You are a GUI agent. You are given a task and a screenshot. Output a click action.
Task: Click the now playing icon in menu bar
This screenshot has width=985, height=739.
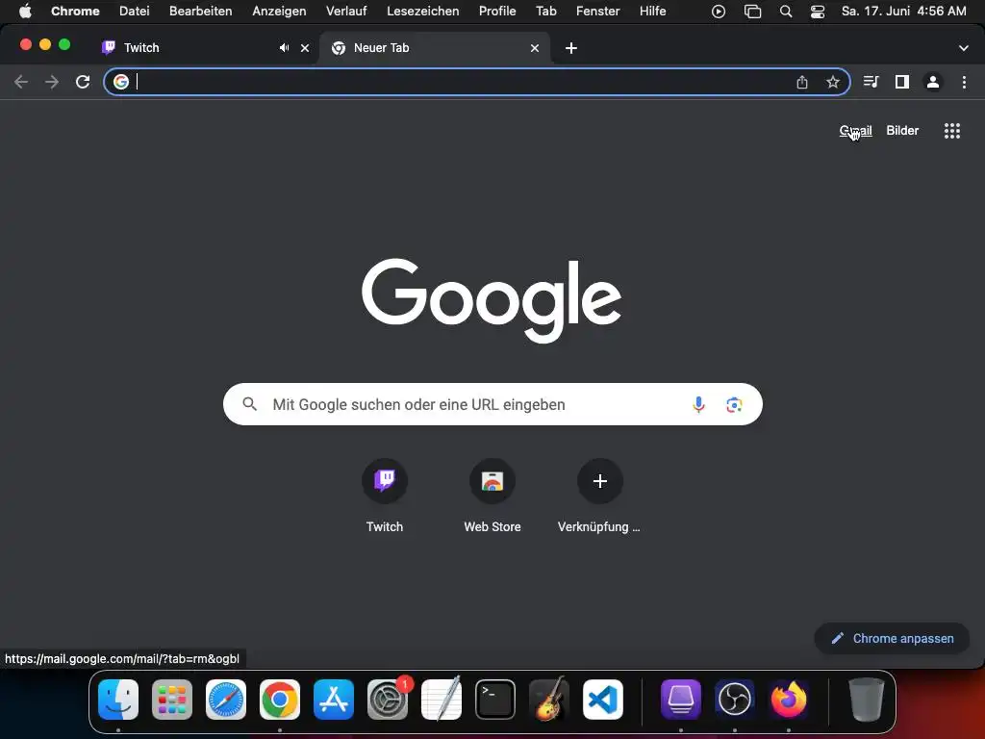coord(719,12)
